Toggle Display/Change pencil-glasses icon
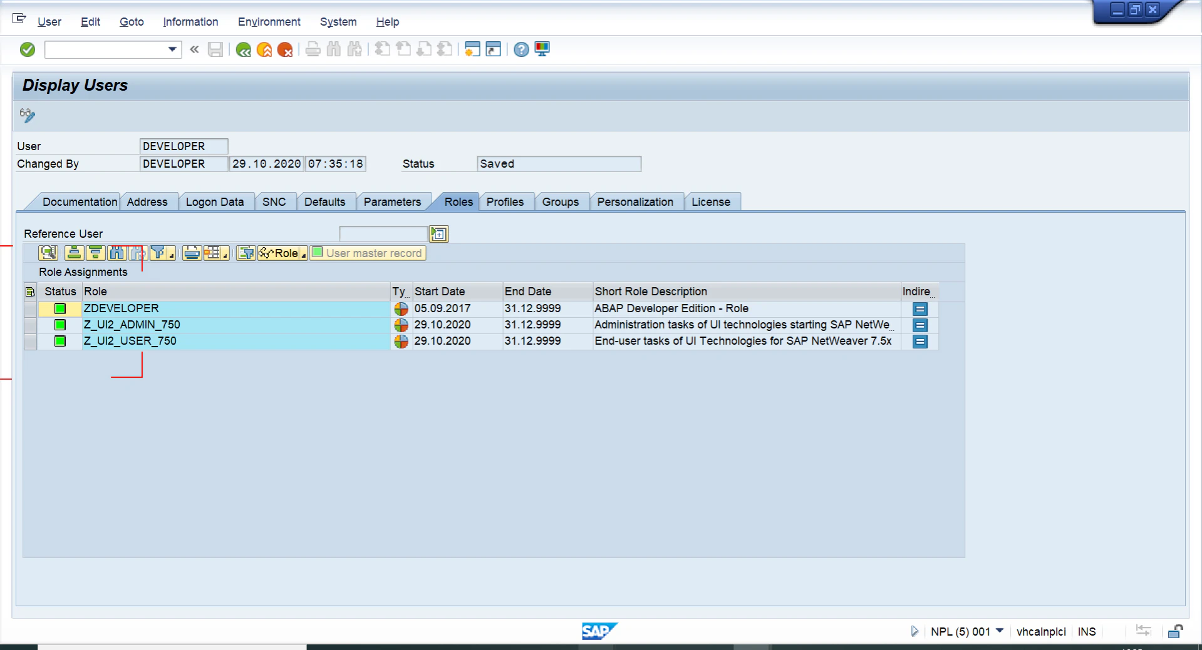 click(x=28, y=115)
